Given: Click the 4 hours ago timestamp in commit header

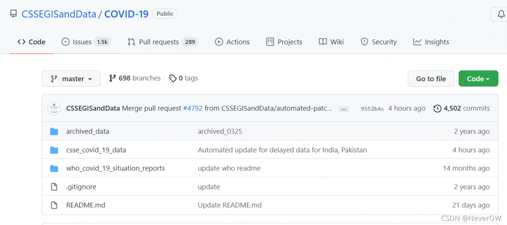Looking at the screenshot, I should [x=407, y=108].
